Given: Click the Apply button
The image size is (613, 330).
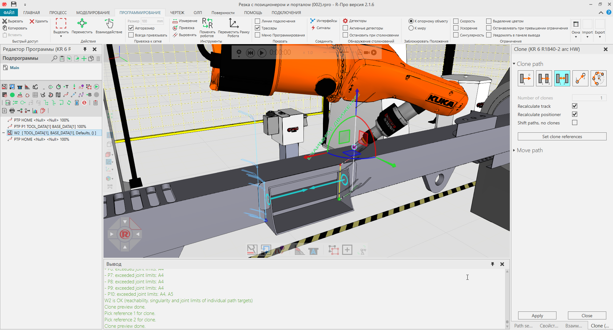Looking at the screenshot, I should click(x=537, y=316).
